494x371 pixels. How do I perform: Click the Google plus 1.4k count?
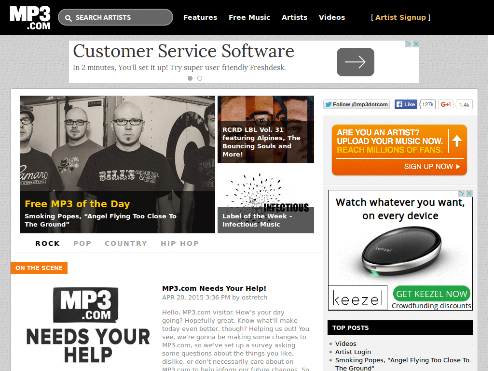click(464, 105)
